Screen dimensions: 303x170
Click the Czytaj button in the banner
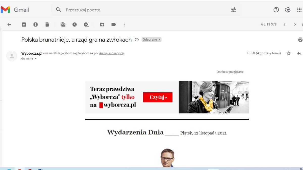pos(158,97)
